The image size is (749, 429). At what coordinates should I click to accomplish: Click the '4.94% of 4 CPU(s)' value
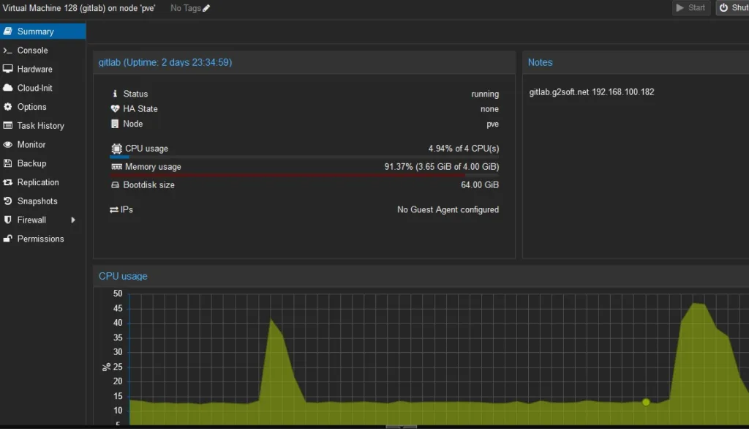463,149
